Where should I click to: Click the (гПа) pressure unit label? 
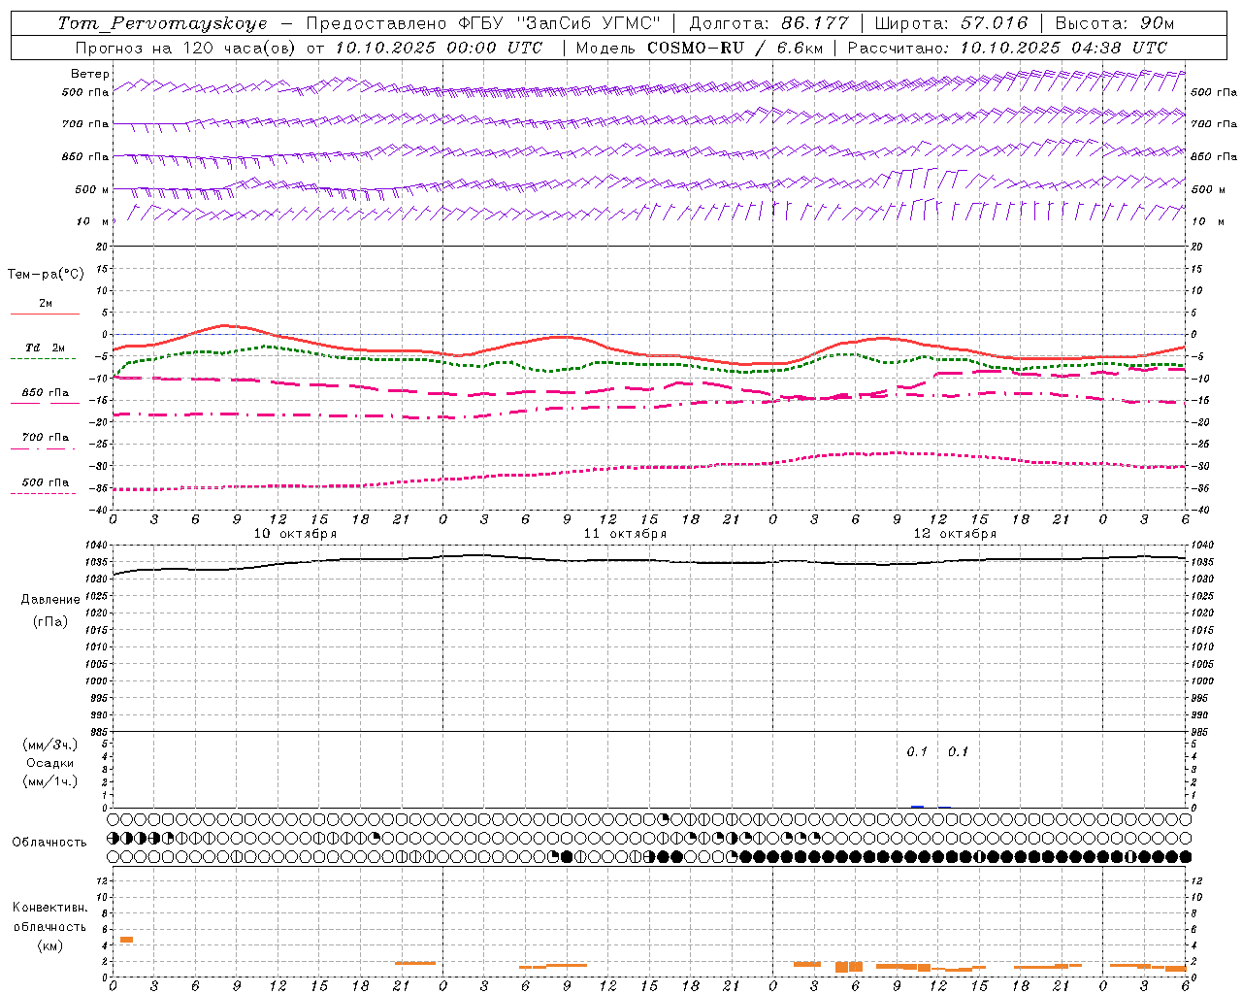tap(50, 621)
